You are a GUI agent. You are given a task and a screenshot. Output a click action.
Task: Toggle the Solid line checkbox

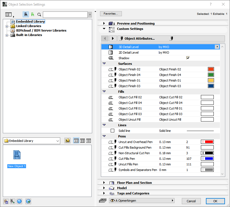[112, 130]
